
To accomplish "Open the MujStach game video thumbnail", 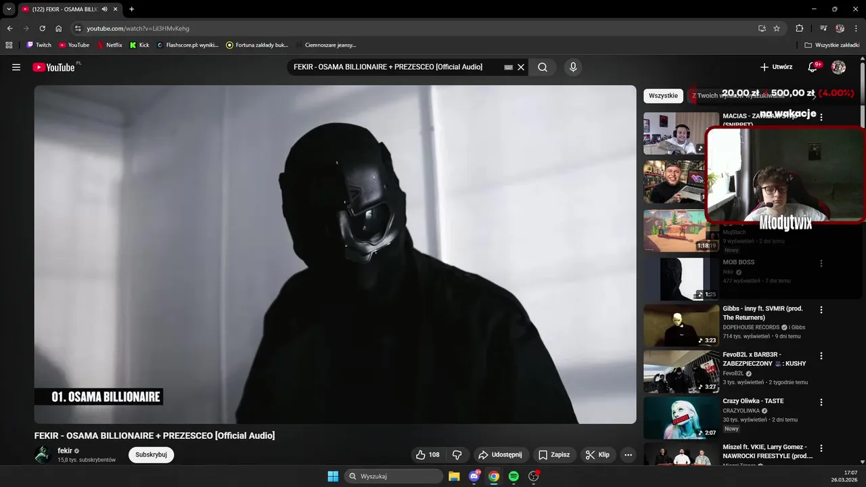I will click(x=681, y=231).
